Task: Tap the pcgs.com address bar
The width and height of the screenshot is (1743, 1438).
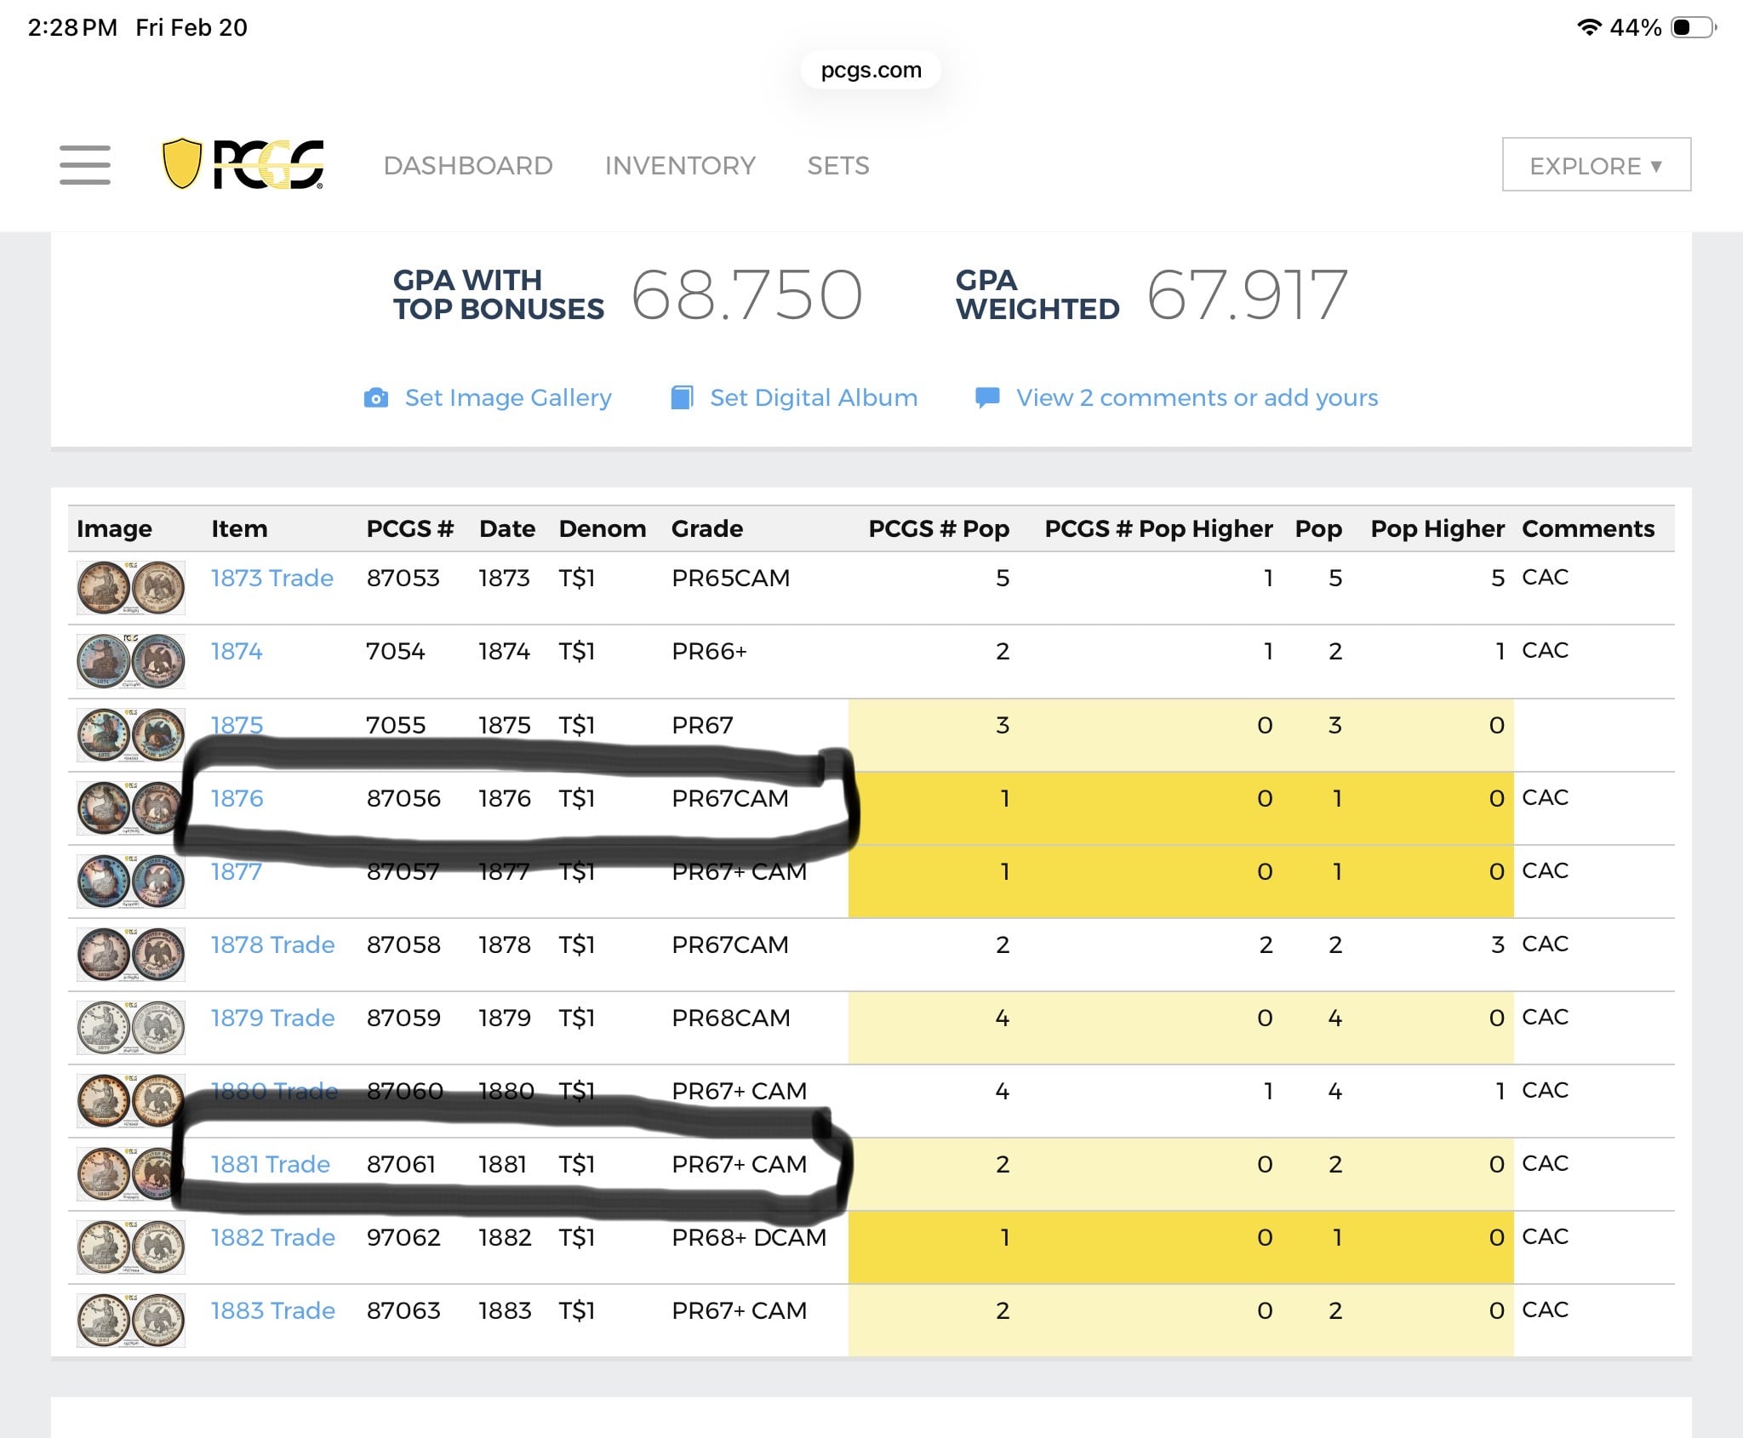Action: (x=871, y=70)
